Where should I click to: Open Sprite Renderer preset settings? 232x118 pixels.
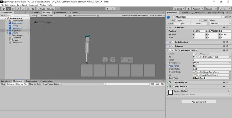pos(227,42)
